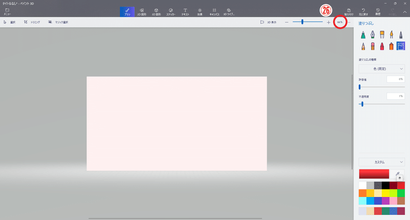Select the Fill bucket tool
Image resolution: width=410 pixels, height=220 pixels.
tap(401, 46)
